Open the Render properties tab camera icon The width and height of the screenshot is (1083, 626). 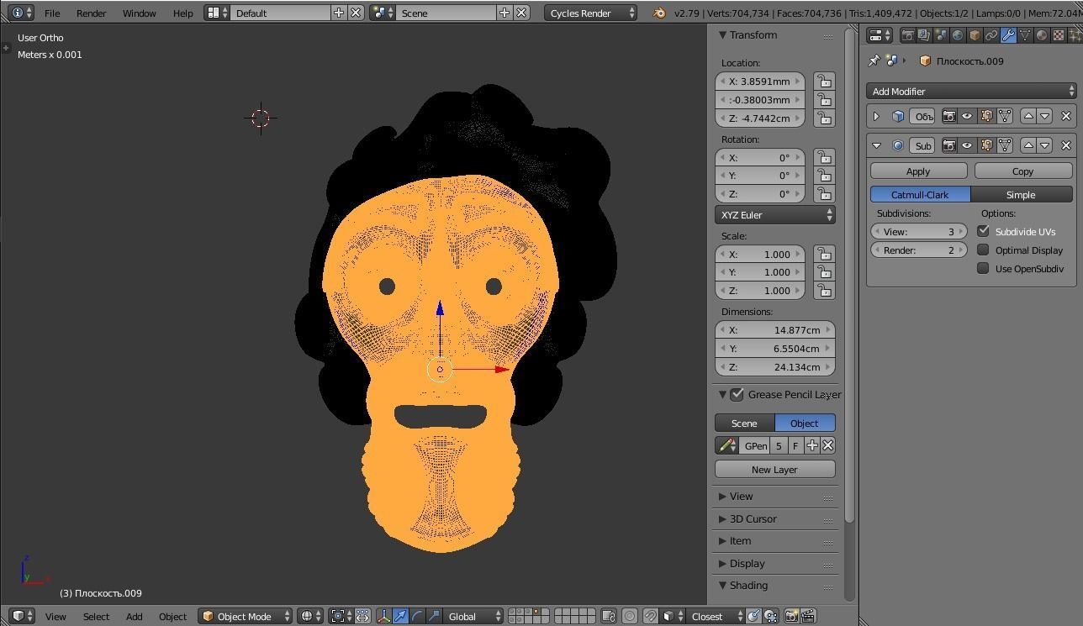click(x=907, y=35)
